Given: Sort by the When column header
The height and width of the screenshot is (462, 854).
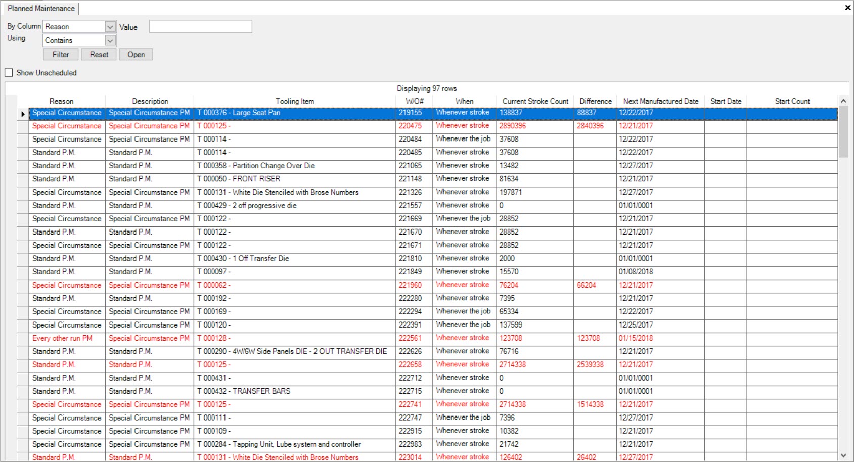Looking at the screenshot, I should click(464, 101).
